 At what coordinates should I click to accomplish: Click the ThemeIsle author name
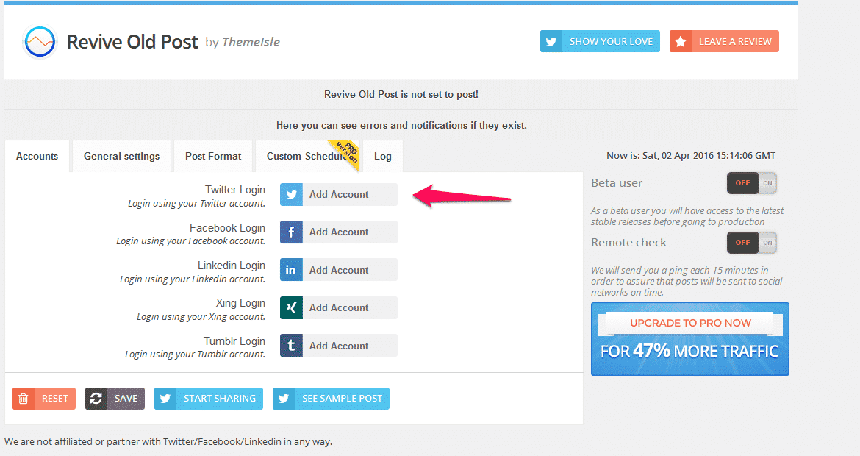click(x=251, y=42)
